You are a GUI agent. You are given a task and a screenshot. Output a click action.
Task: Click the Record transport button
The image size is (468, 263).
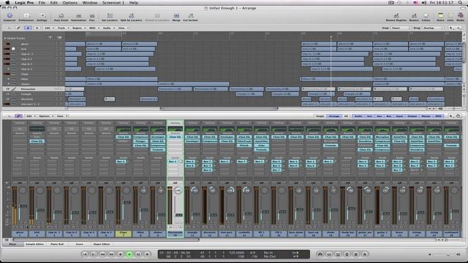(147, 254)
